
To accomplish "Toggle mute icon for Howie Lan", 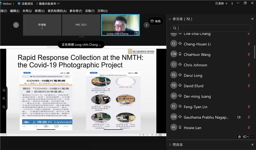I will (x=249, y=128).
